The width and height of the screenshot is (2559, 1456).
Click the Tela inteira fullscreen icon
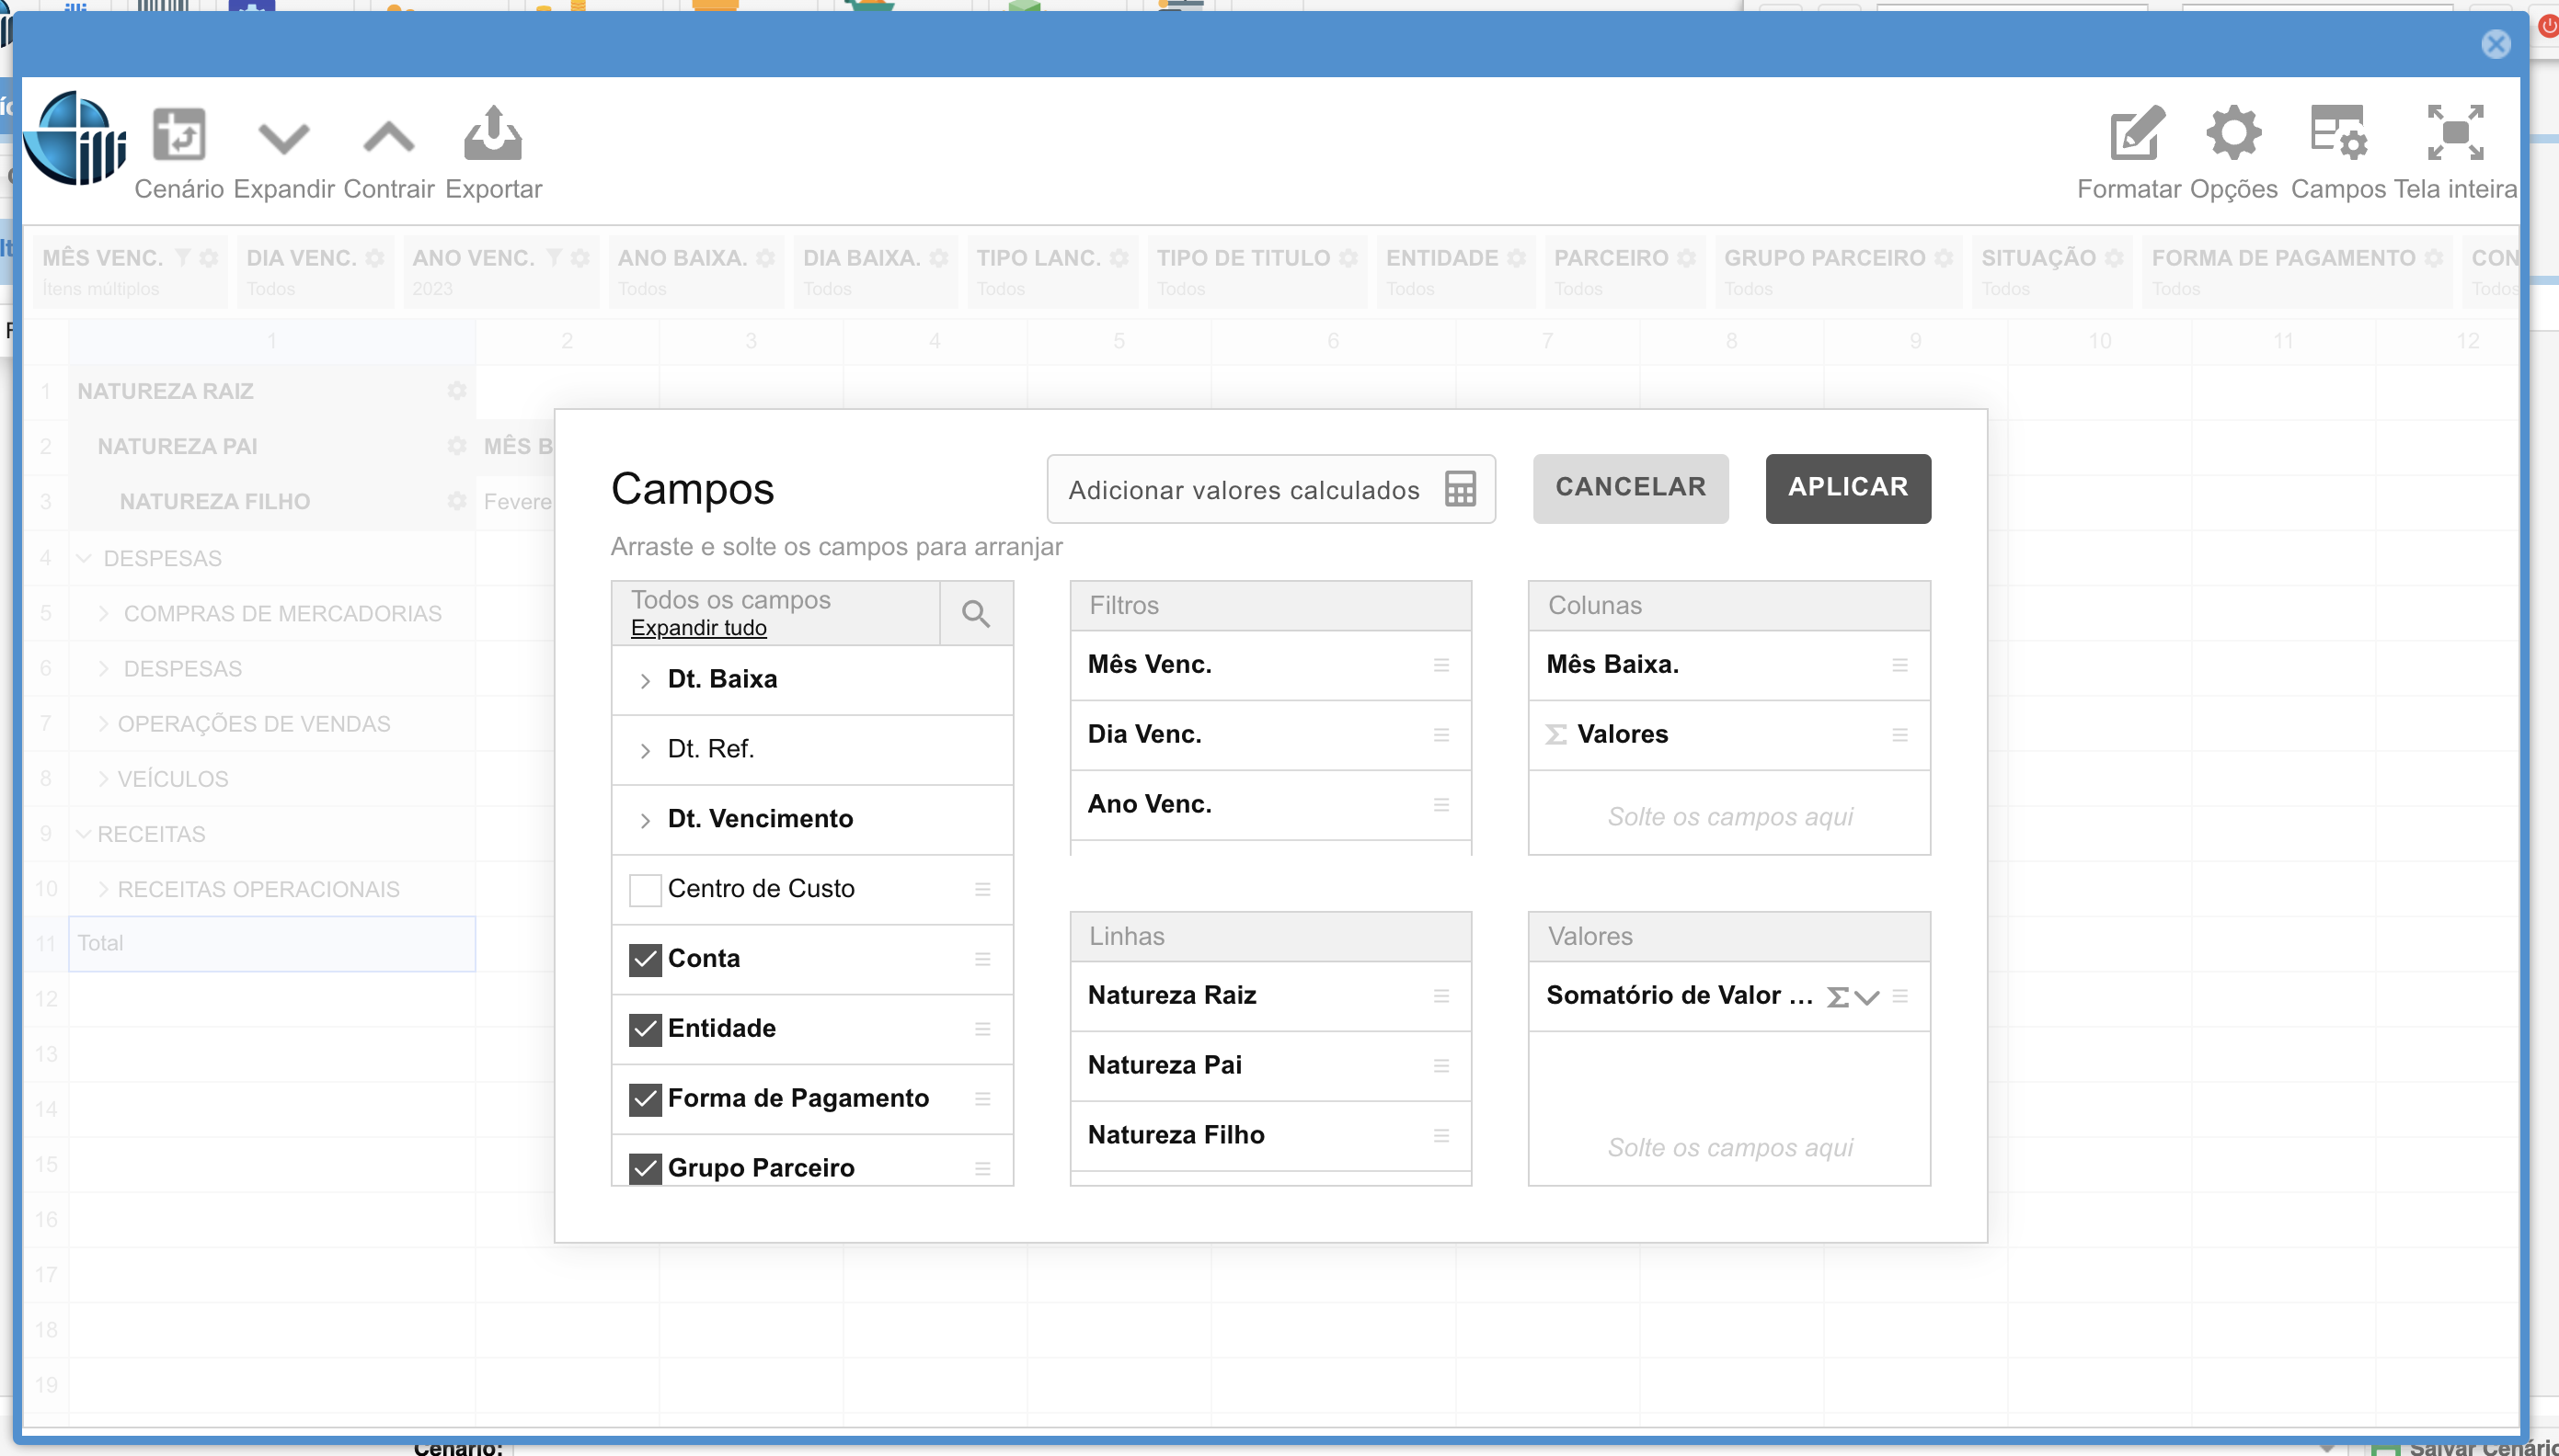tap(2454, 133)
